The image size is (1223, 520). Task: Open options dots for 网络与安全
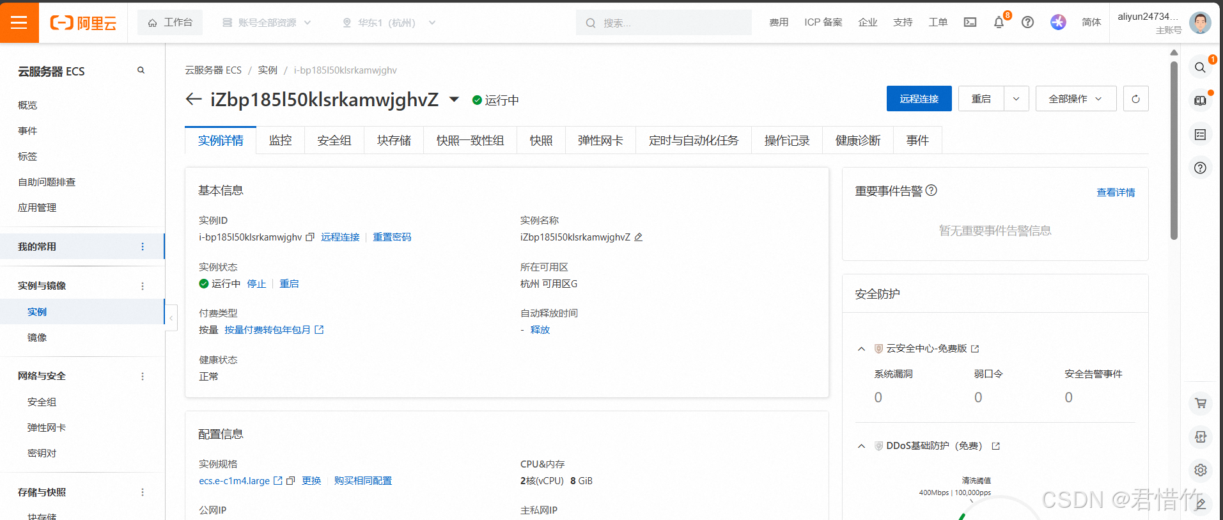[143, 376]
